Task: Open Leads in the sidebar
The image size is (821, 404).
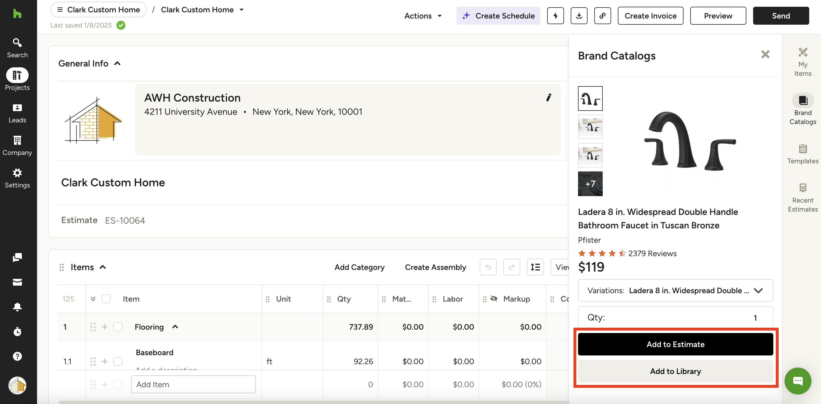Action: 17,113
